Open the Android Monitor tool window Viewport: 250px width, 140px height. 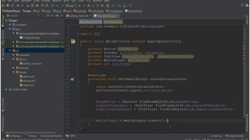pyautogui.click(x=51, y=136)
